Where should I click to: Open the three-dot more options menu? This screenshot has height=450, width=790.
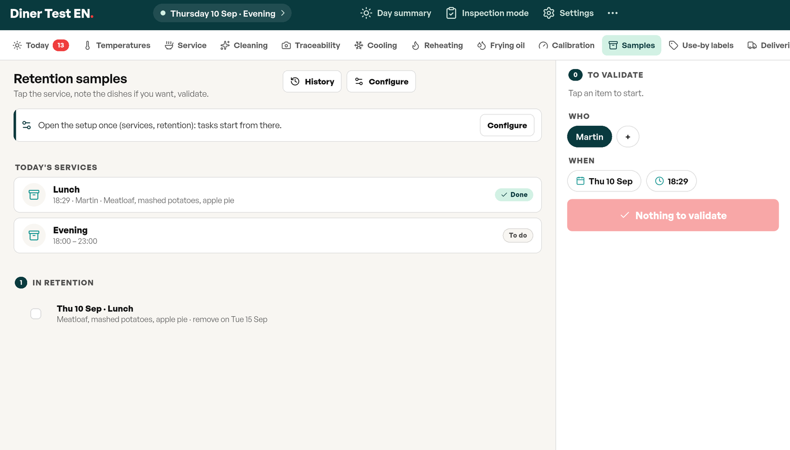[x=613, y=13]
